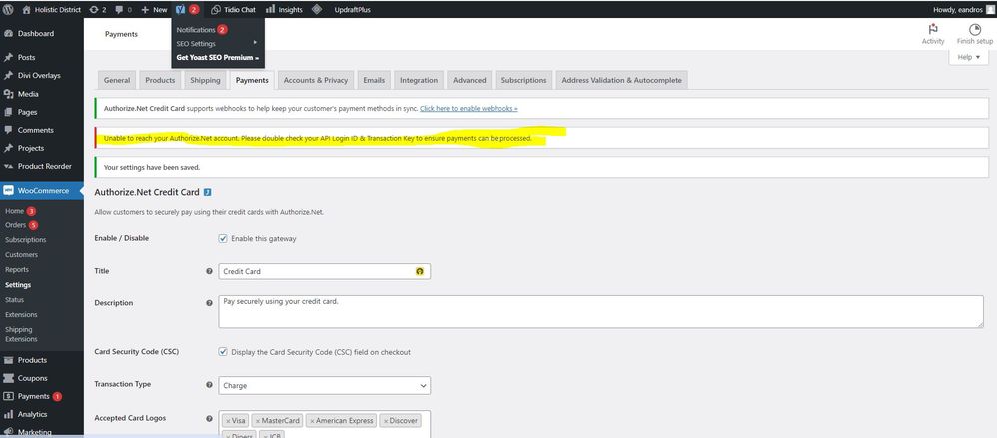The height and width of the screenshot is (438, 997).
Task: Open the Dashboard sidebar icon
Action: point(9,33)
